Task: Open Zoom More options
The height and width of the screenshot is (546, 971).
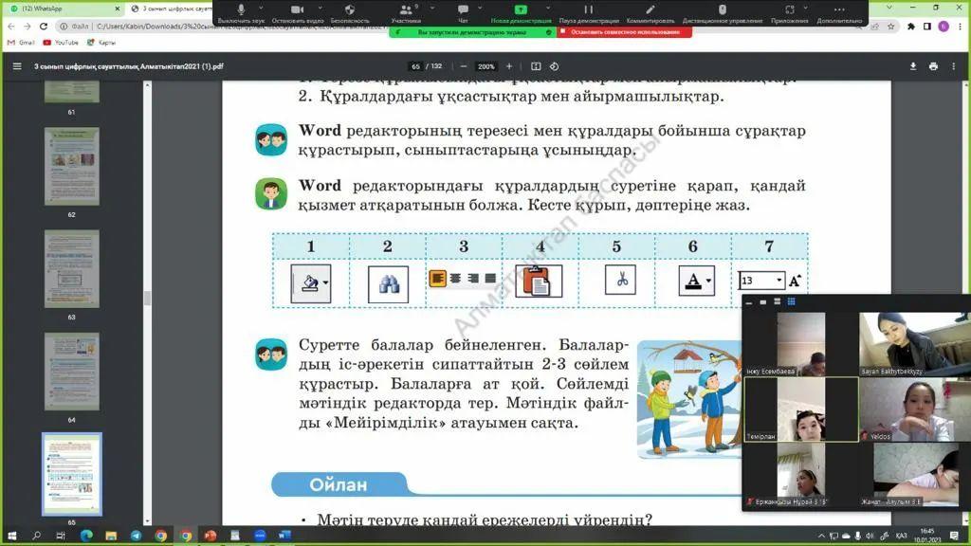Action: point(839,13)
